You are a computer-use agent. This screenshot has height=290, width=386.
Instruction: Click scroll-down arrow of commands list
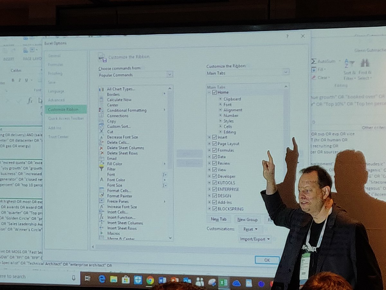tap(170, 238)
